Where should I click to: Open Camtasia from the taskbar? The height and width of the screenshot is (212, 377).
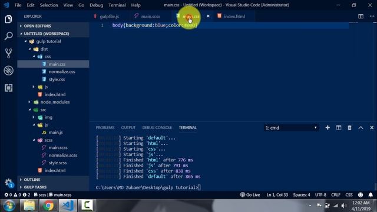point(87,206)
